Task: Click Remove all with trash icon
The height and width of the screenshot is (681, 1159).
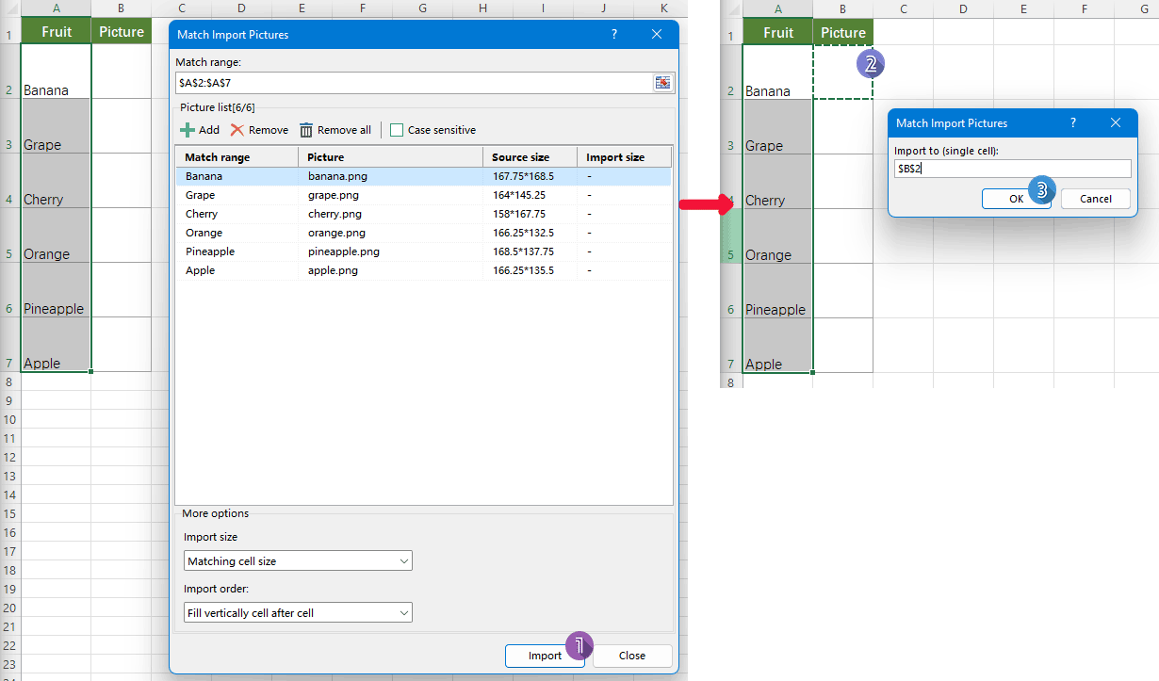Action: click(x=335, y=130)
